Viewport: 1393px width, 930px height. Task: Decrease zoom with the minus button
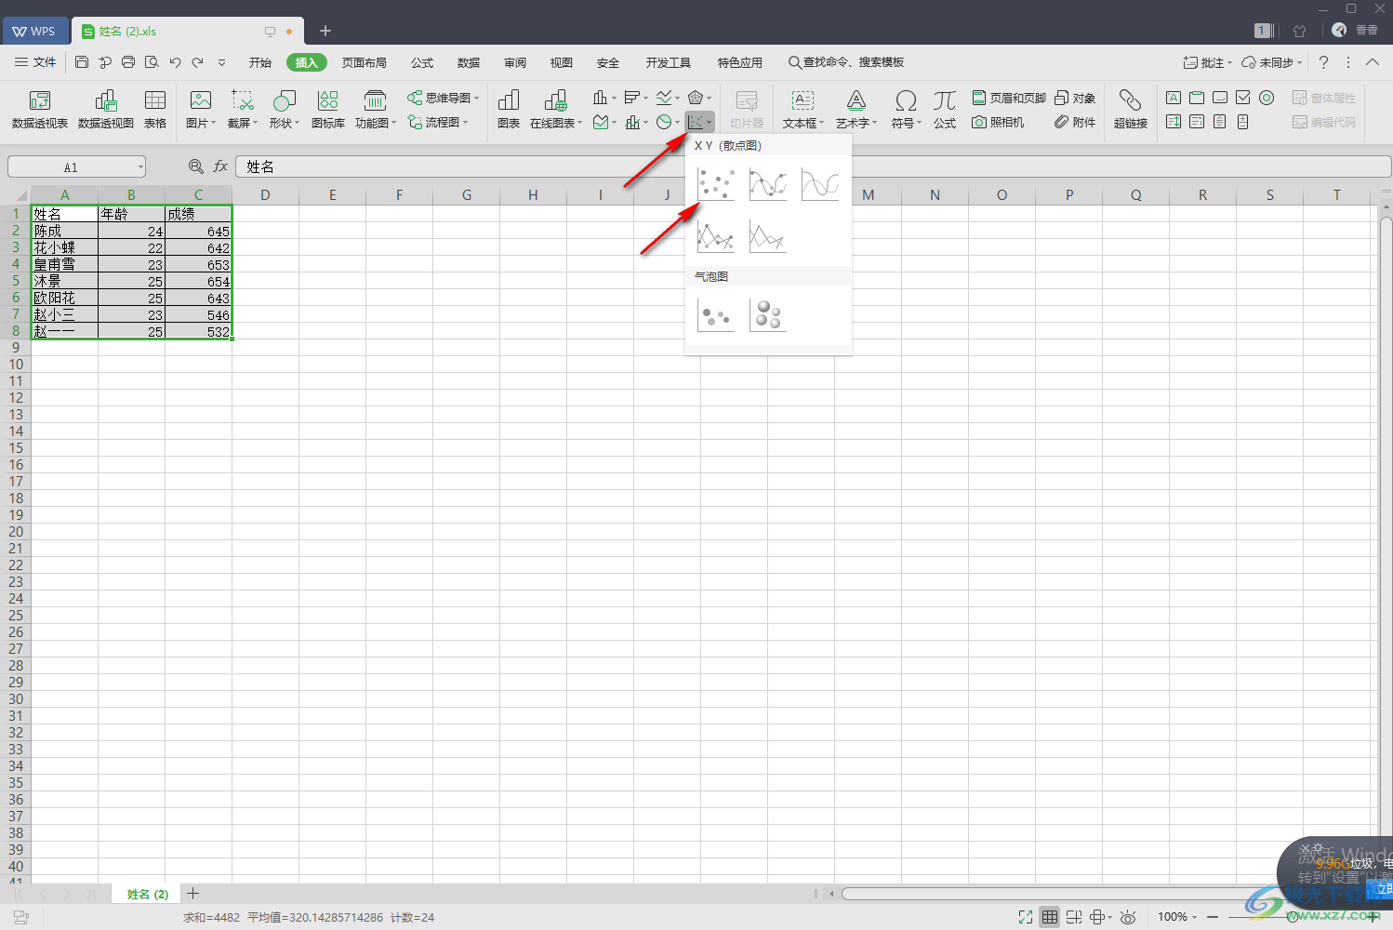click(x=1213, y=917)
